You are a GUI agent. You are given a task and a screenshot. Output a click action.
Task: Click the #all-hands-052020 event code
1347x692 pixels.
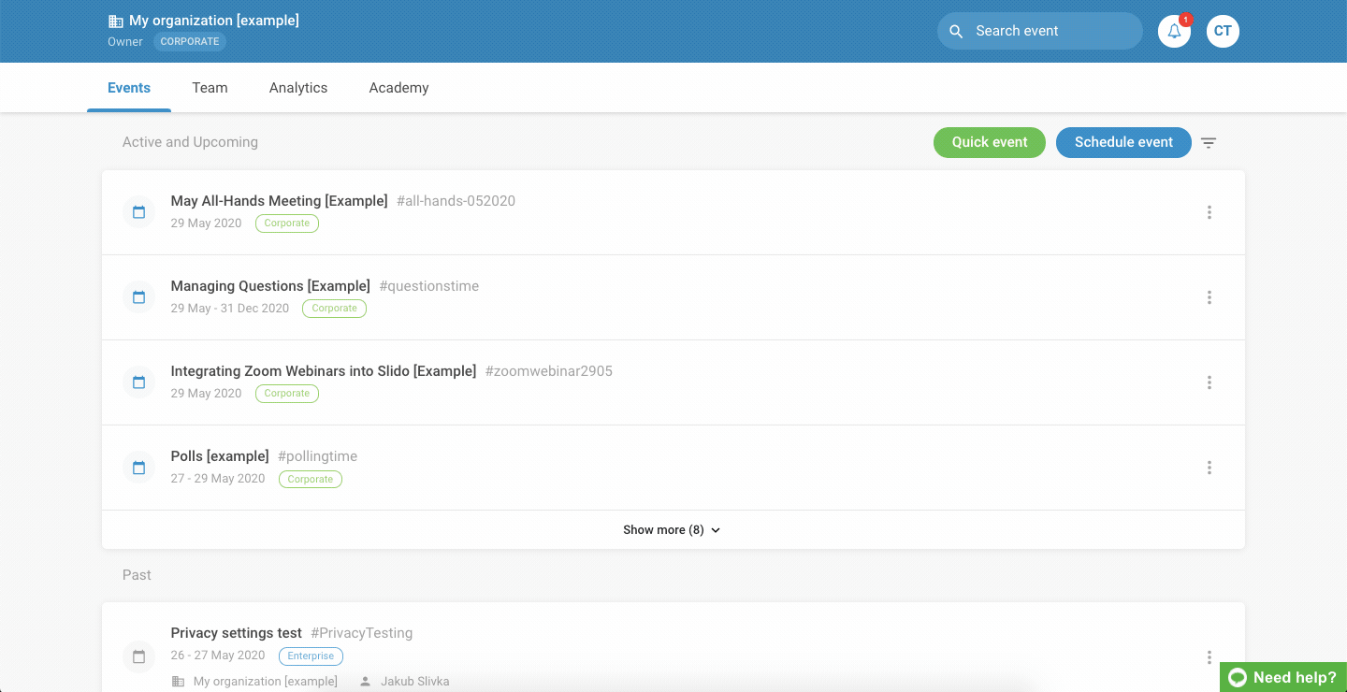click(x=456, y=201)
